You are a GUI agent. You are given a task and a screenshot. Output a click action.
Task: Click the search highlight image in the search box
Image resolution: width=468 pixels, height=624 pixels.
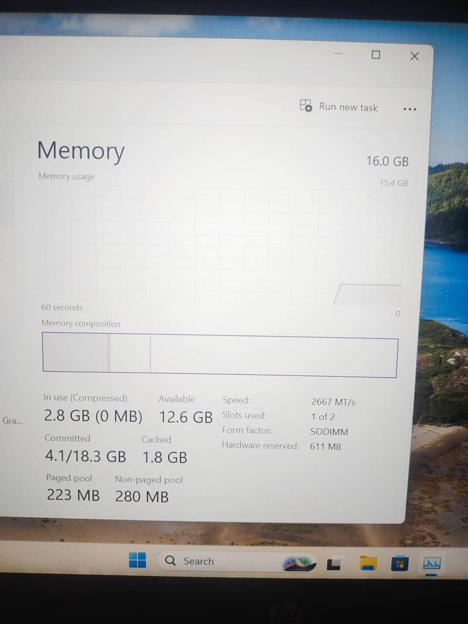299,563
